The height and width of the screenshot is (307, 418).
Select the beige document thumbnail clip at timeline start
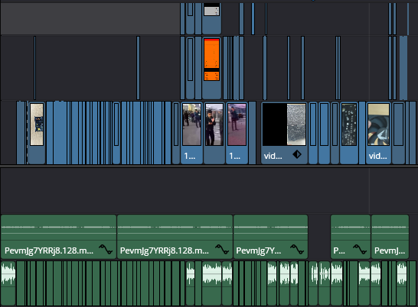(37, 133)
